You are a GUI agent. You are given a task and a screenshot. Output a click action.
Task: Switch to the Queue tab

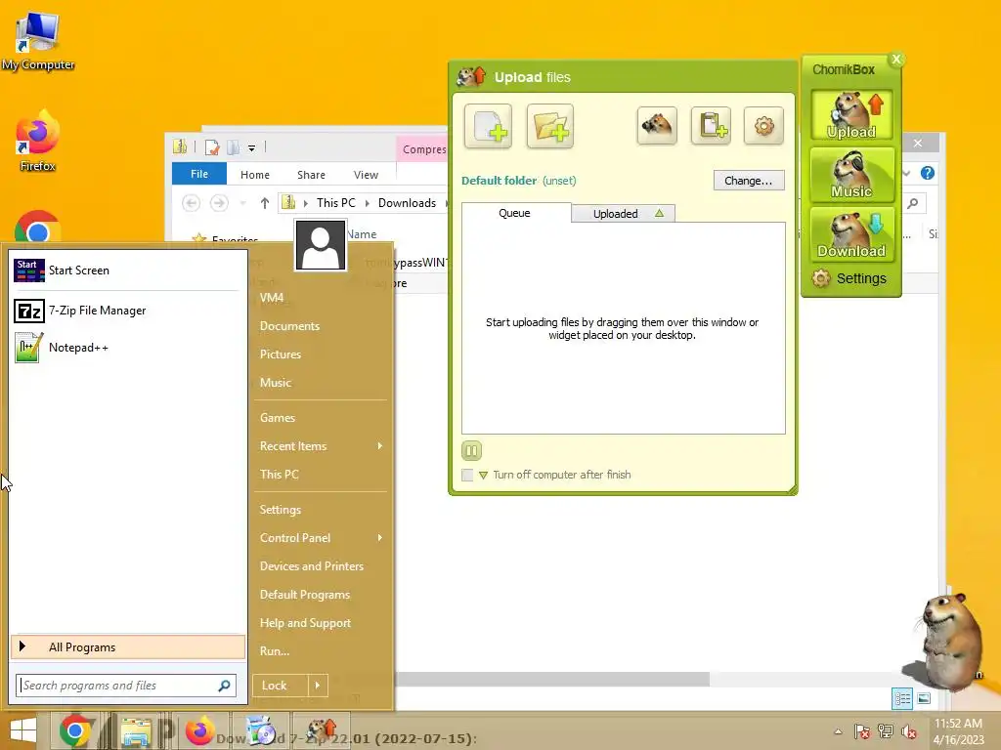514,213
